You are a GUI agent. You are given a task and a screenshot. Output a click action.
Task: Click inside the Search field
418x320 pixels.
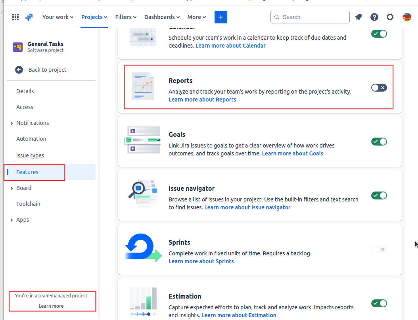coord(310,17)
